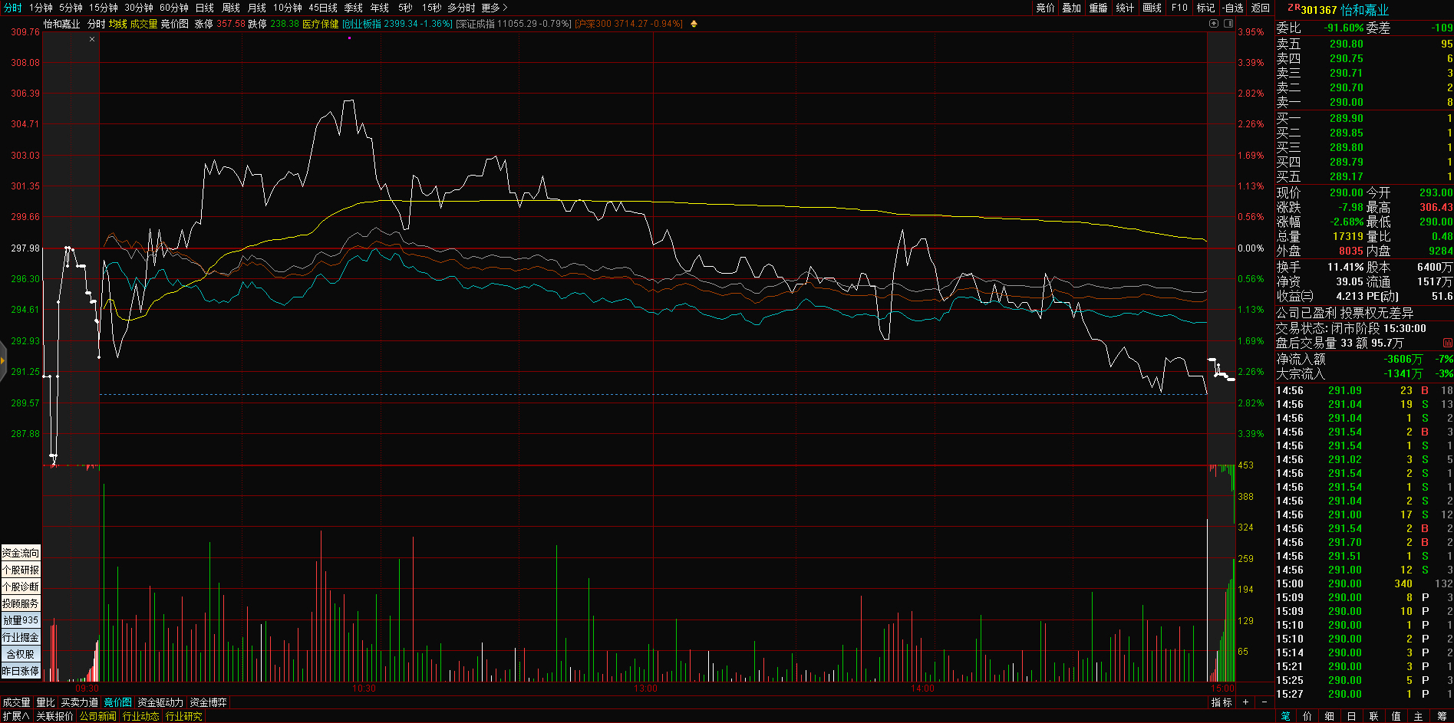Click the minus icon beside 指标

[x=1264, y=702]
